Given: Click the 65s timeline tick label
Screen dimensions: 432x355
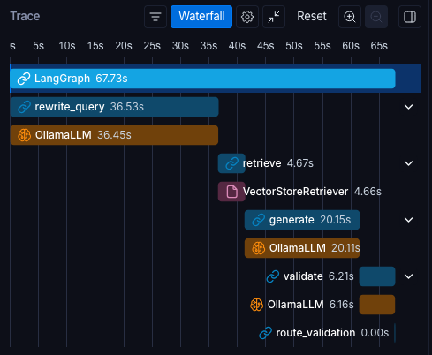Looking at the screenshot, I should [x=379, y=46].
